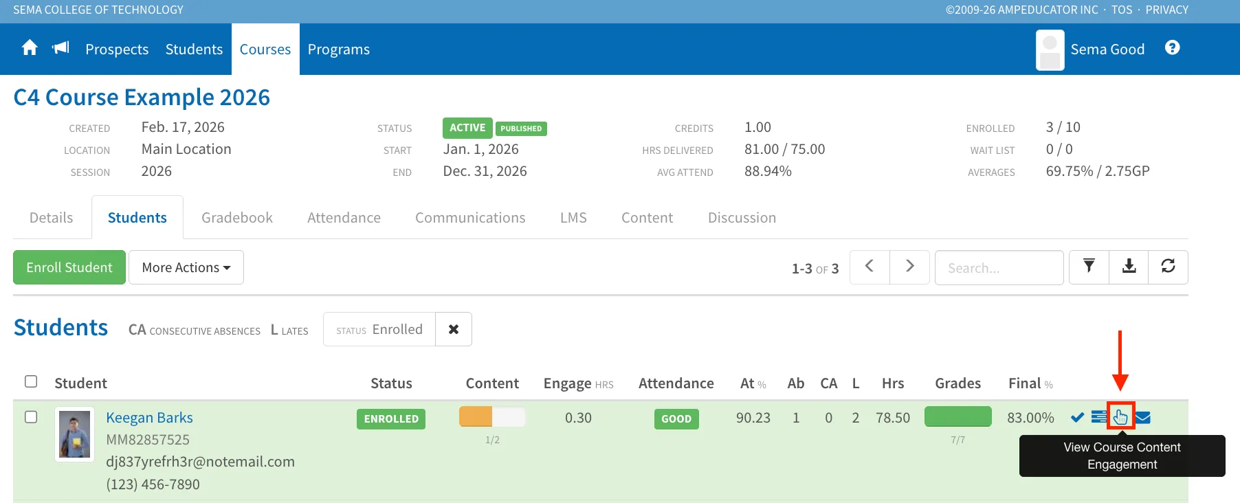This screenshot has height=503, width=1240.
Task: Open the Status Enrolled filter
Action: click(x=379, y=329)
